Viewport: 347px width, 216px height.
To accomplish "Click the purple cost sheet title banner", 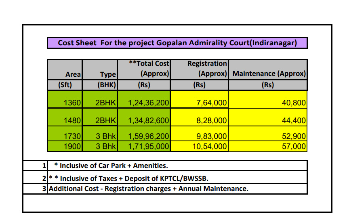I will tap(177, 43).
